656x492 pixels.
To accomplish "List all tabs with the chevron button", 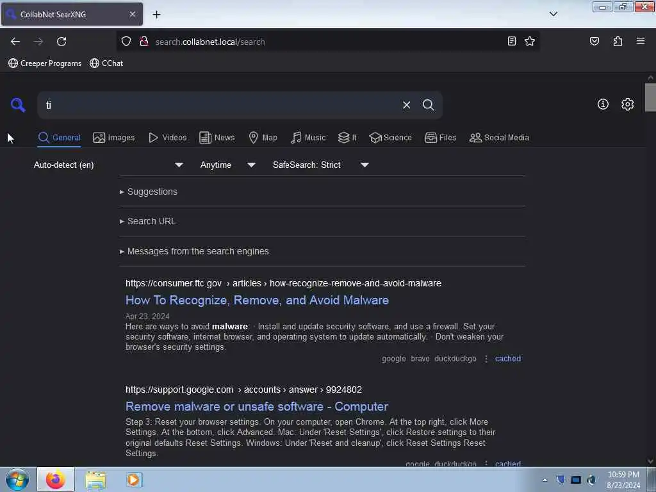I will [553, 14].
